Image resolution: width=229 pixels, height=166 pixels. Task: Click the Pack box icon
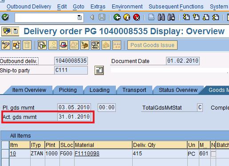pos(85,45)
